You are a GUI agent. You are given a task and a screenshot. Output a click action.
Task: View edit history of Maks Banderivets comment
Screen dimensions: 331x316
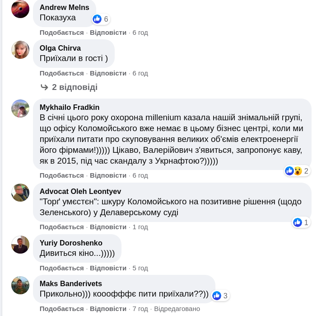tap(177, 309)
